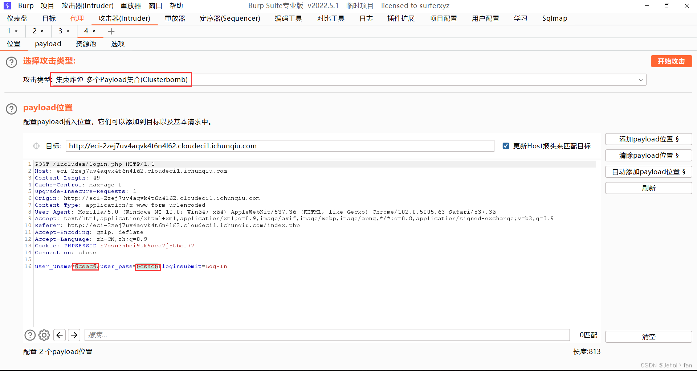Switch to the 重放器 main tab

[x=175, y=18]
